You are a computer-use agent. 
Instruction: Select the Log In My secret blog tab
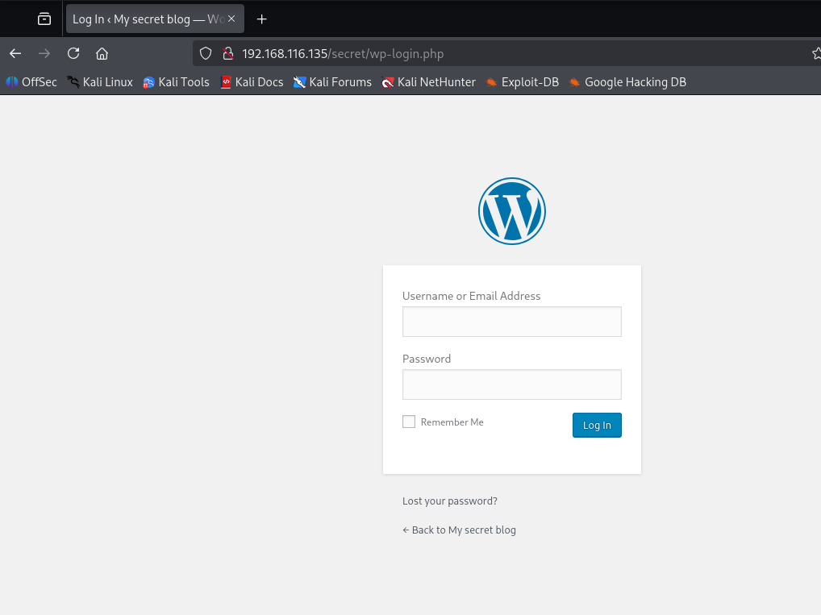pos(148,19)
